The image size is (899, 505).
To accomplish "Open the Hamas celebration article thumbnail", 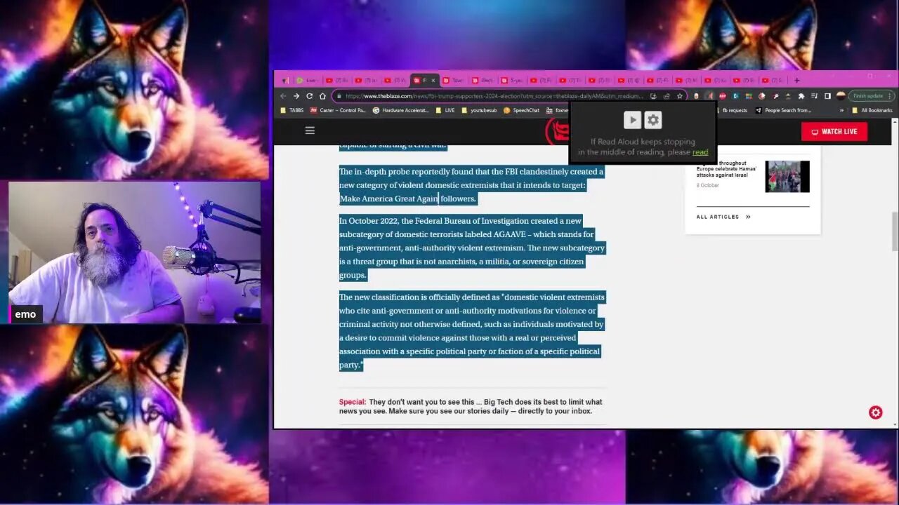I will (x=787, y=176).
